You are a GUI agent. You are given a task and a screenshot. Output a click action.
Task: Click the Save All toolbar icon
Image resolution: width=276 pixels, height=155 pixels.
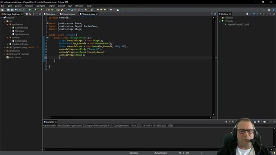click(x=12, y=10)
